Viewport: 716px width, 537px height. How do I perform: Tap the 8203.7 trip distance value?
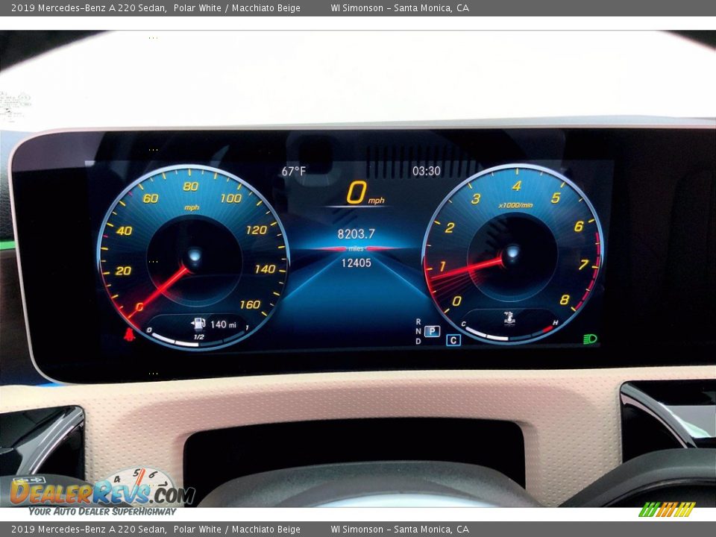point(357,233)
